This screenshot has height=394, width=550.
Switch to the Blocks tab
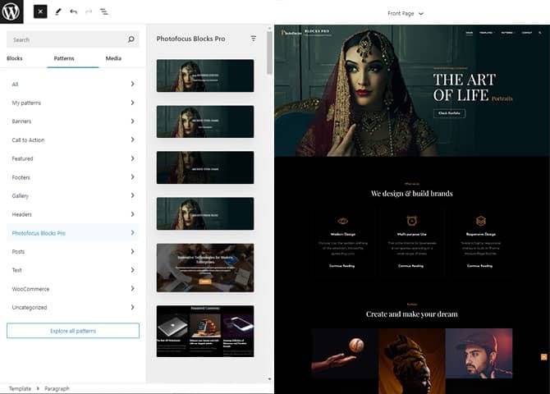pos(15,59)
